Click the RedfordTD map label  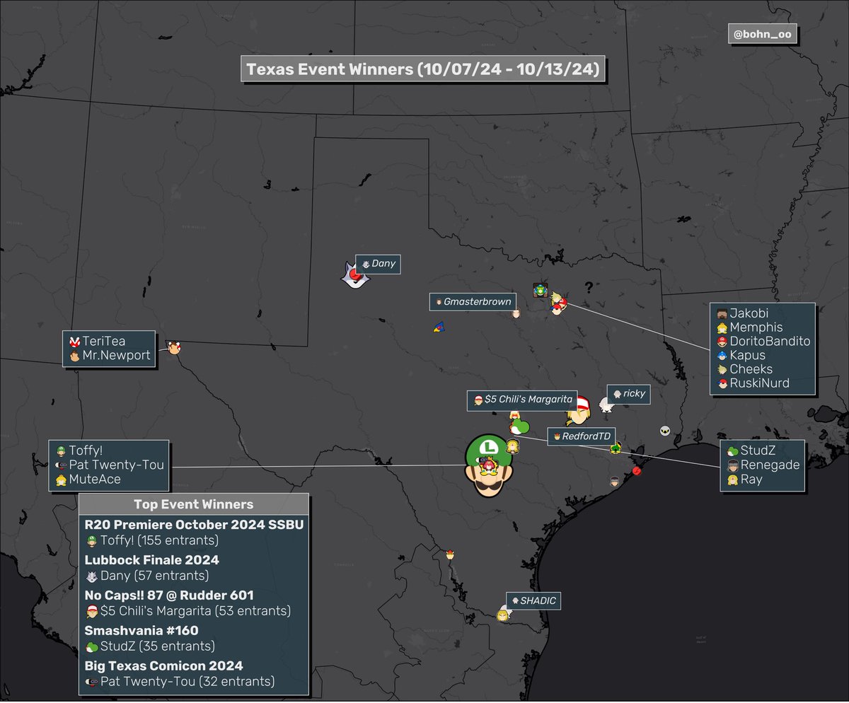coord(581,436)
